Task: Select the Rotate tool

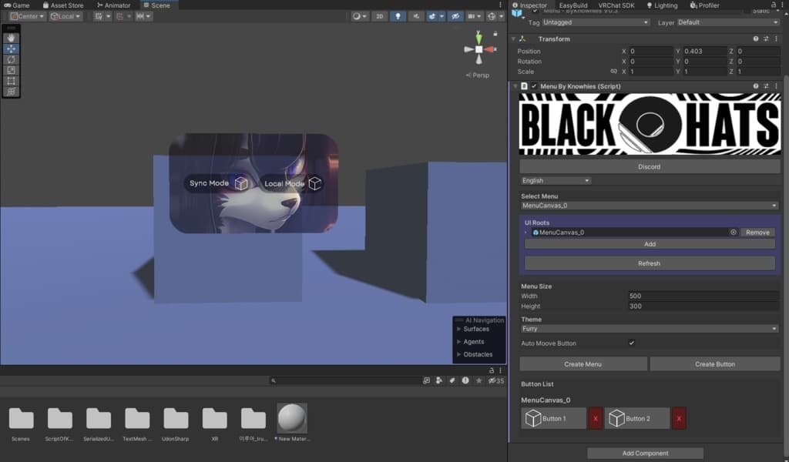Action: tap(11, 59)
